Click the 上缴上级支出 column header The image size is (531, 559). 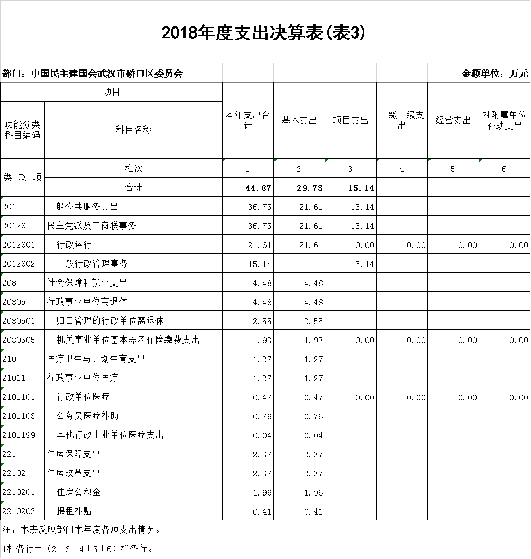[402, 121]
